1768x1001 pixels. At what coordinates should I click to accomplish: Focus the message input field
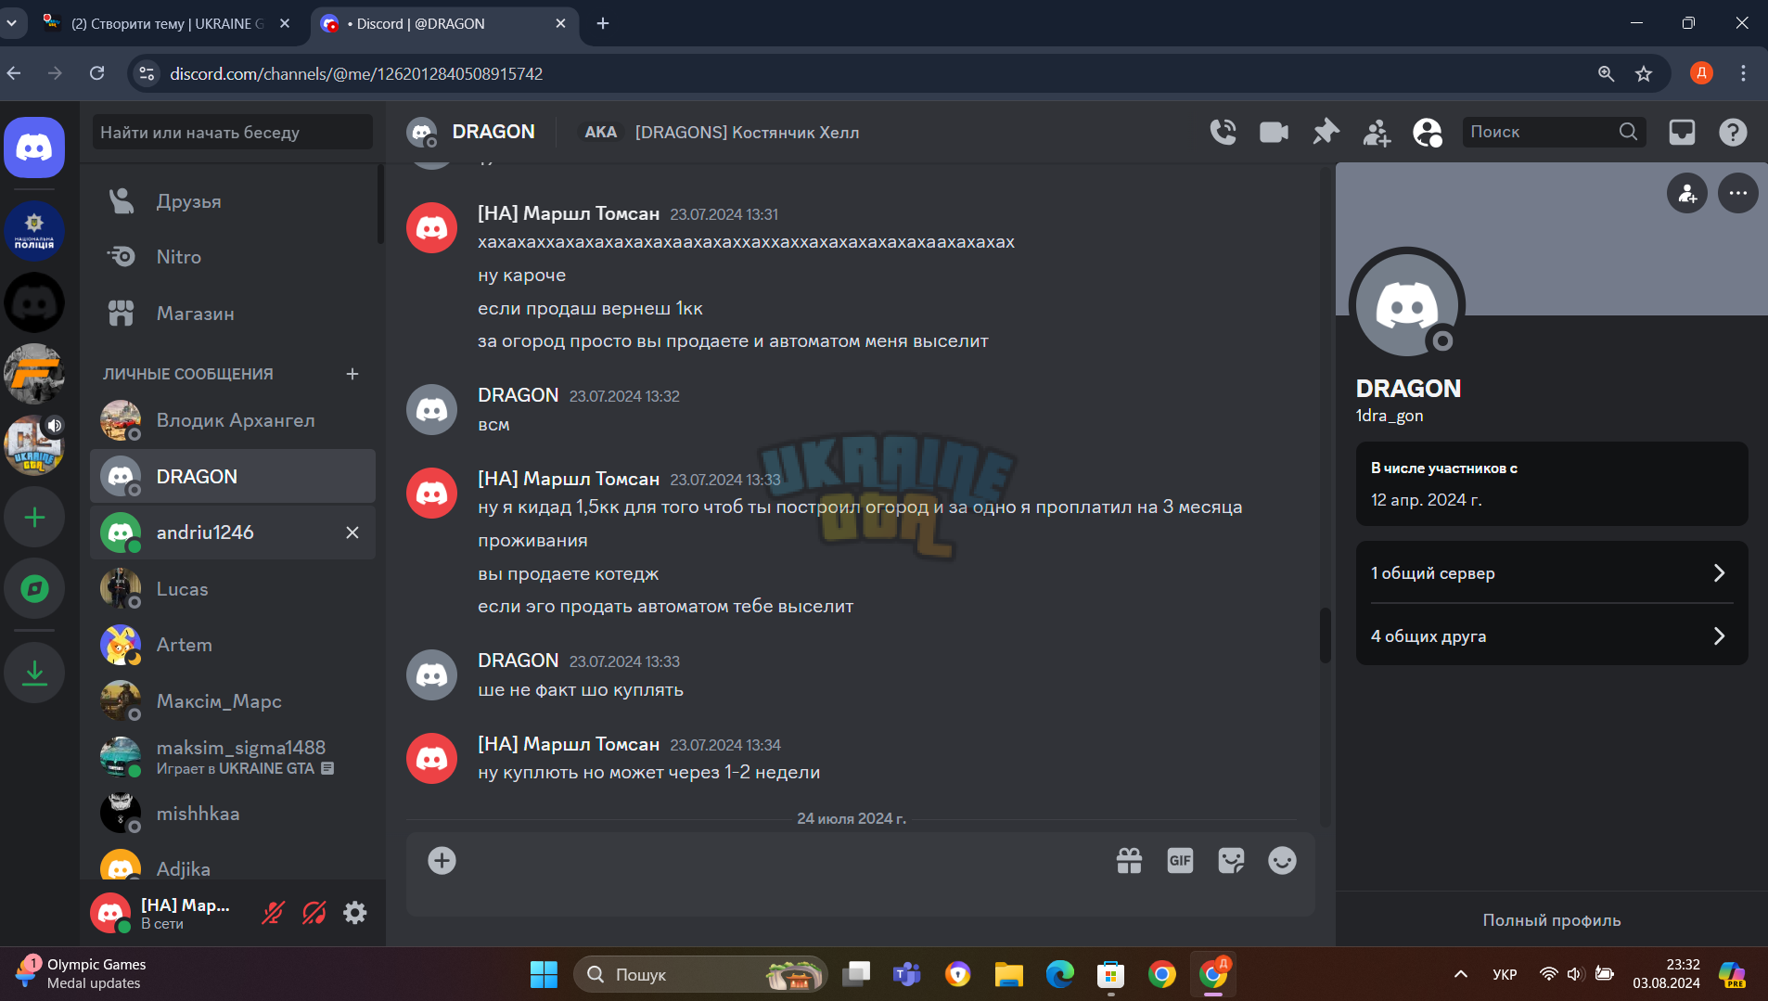coord(784,861)
